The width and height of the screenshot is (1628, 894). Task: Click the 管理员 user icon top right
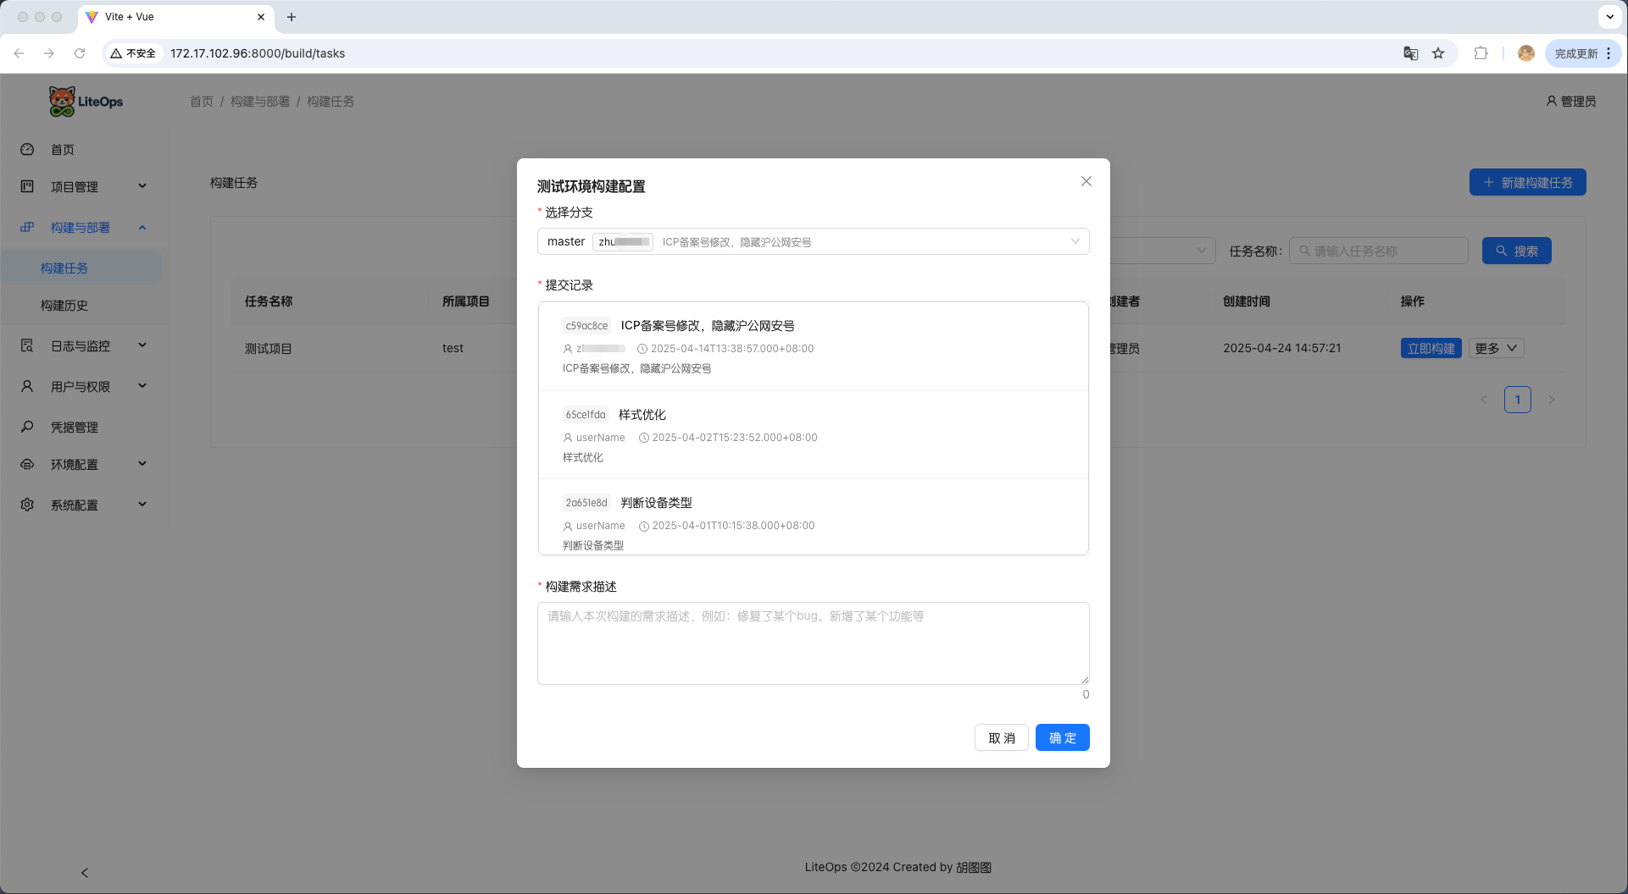(1550, 101)
